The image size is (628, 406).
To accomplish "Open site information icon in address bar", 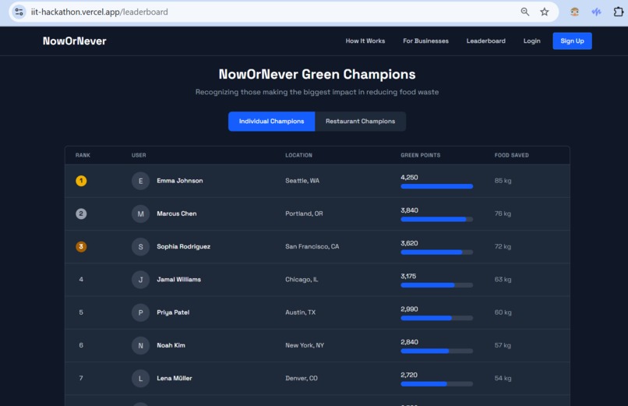I will [19, 12].
